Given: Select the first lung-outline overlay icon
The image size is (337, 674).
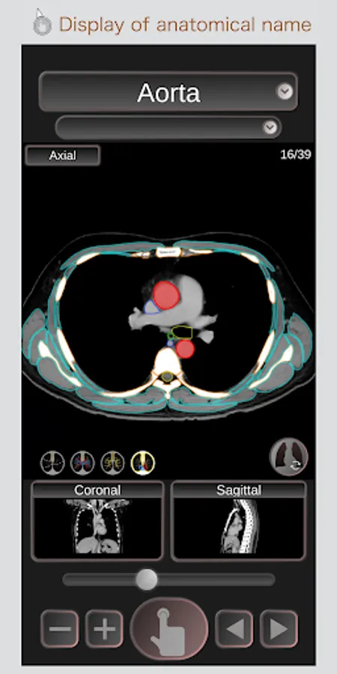Looking at the screenshot, I should [52, 463].
